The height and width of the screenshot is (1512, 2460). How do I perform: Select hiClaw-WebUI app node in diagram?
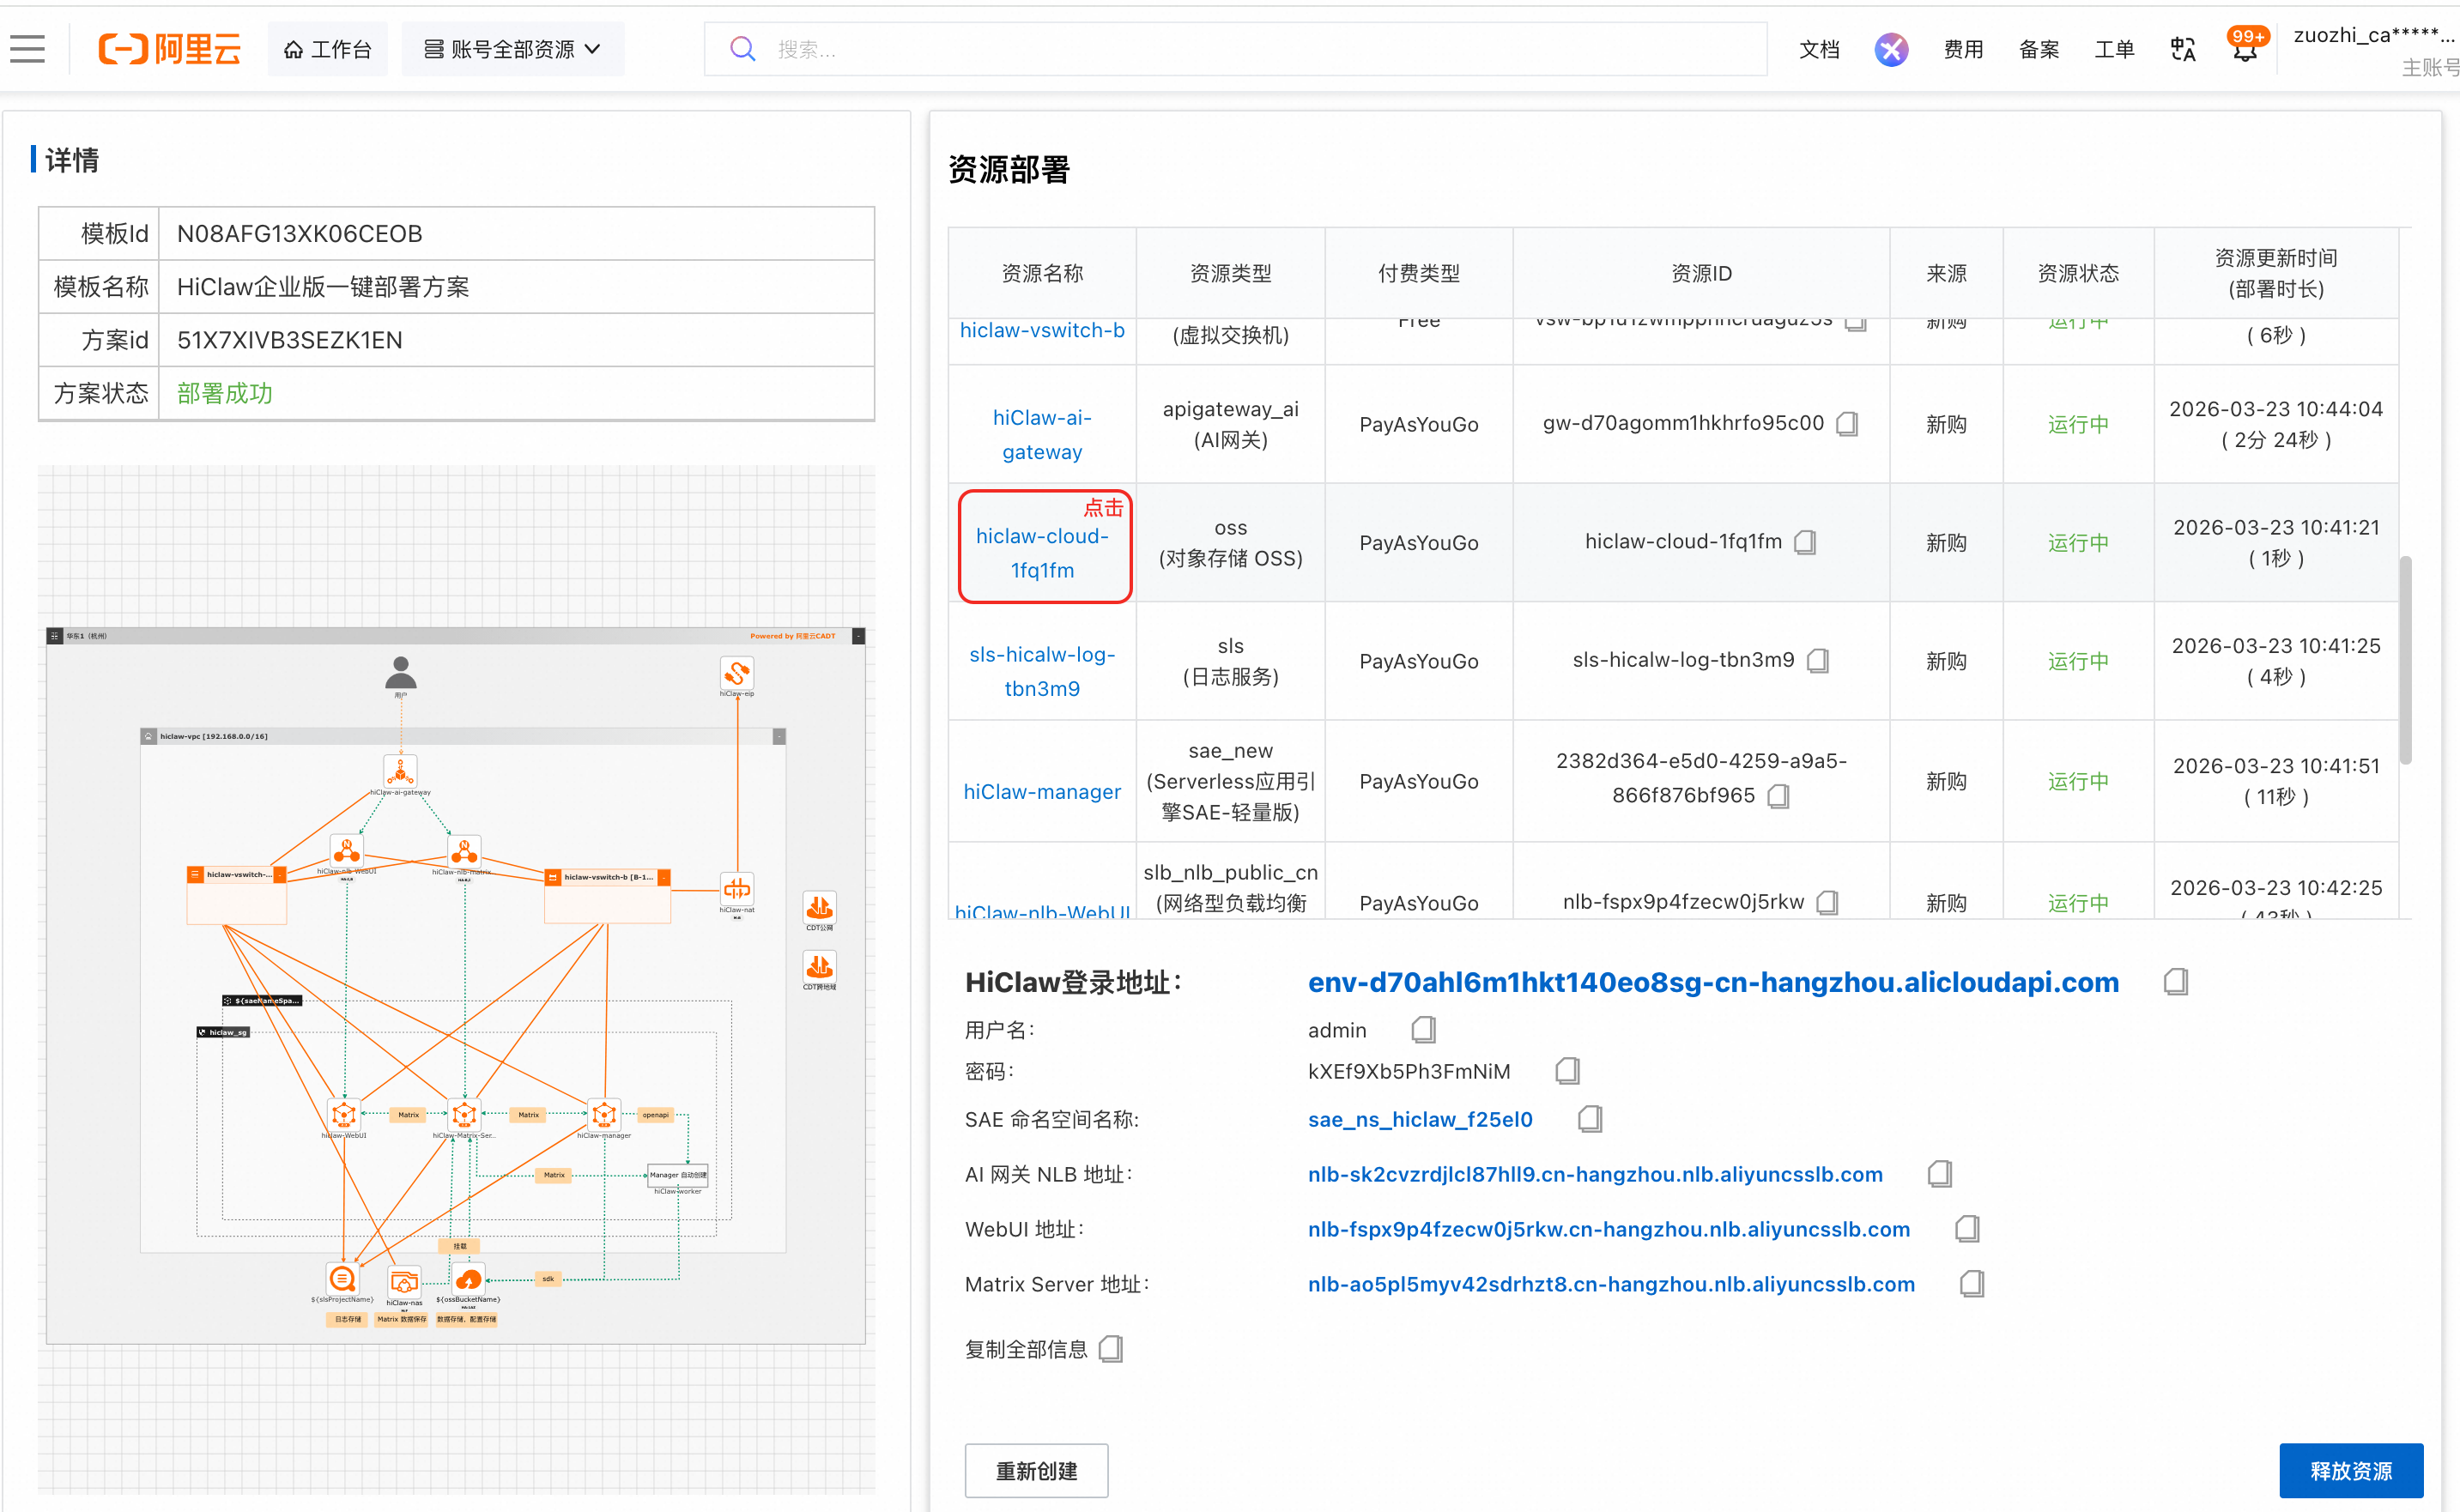pyautogui.click(x=344, y=1114)
